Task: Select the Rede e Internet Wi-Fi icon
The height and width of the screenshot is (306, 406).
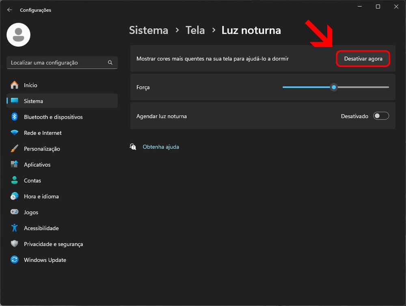Action: 15,133
